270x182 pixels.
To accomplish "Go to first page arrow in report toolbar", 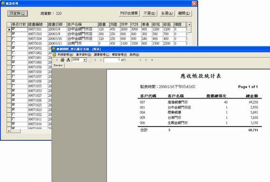I will 95,60.
